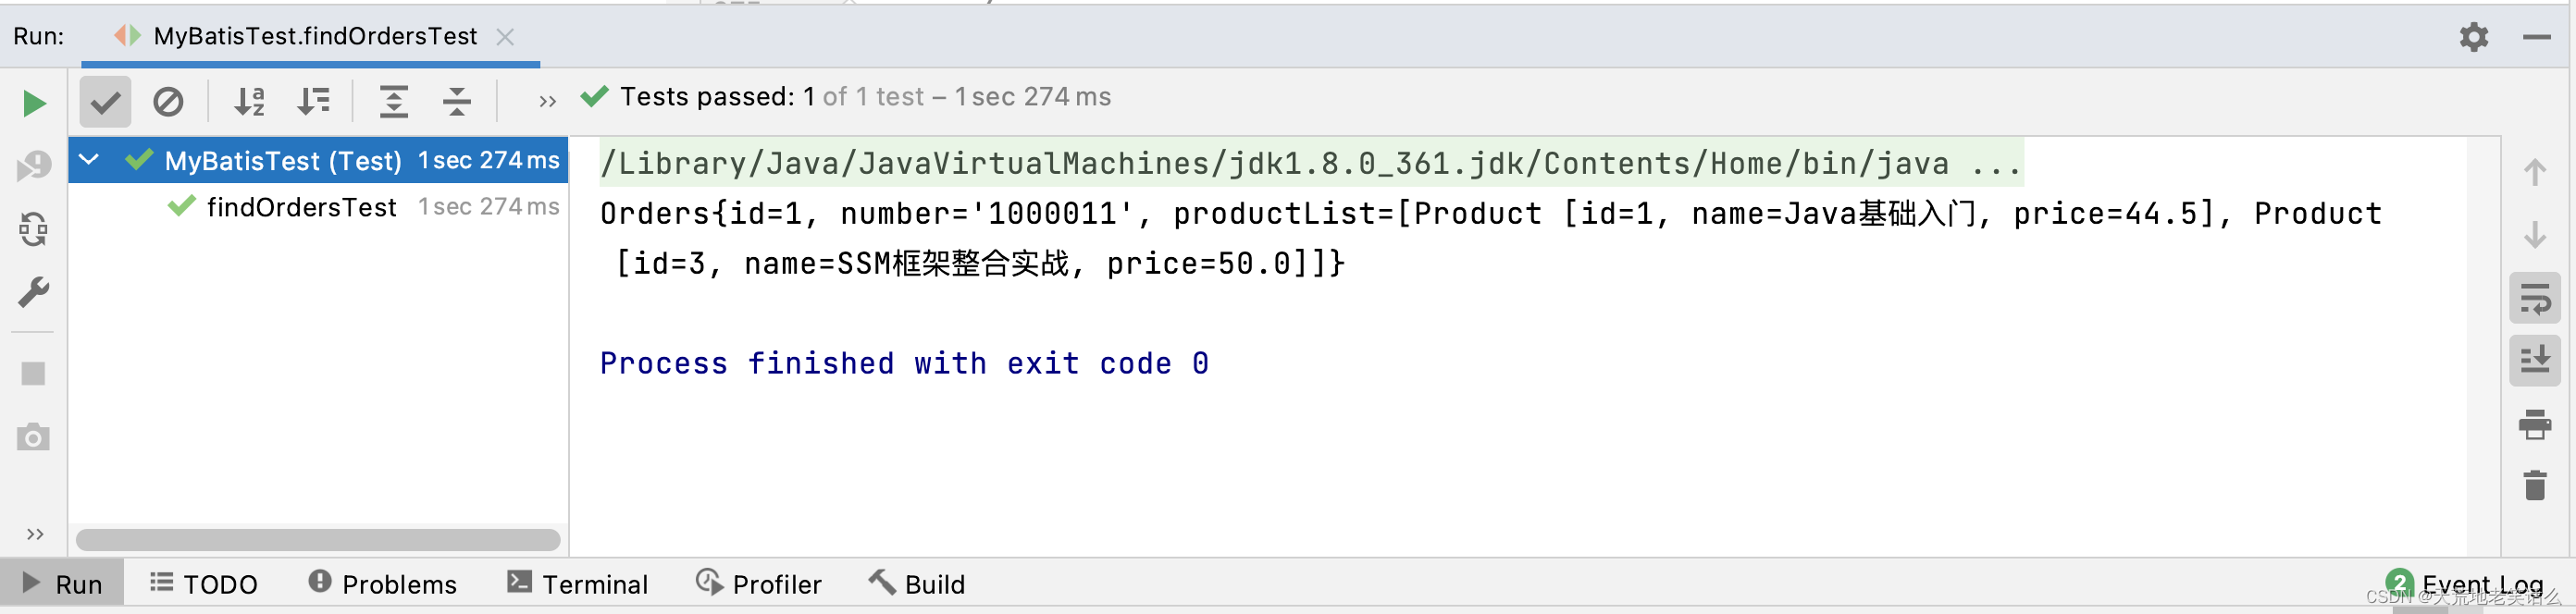Collapse all nodes in test tree
Viewport: 2576px width, 614px height.
[x=456, y=101]
